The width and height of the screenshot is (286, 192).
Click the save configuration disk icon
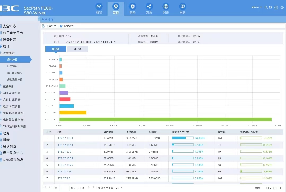point(270,7)
